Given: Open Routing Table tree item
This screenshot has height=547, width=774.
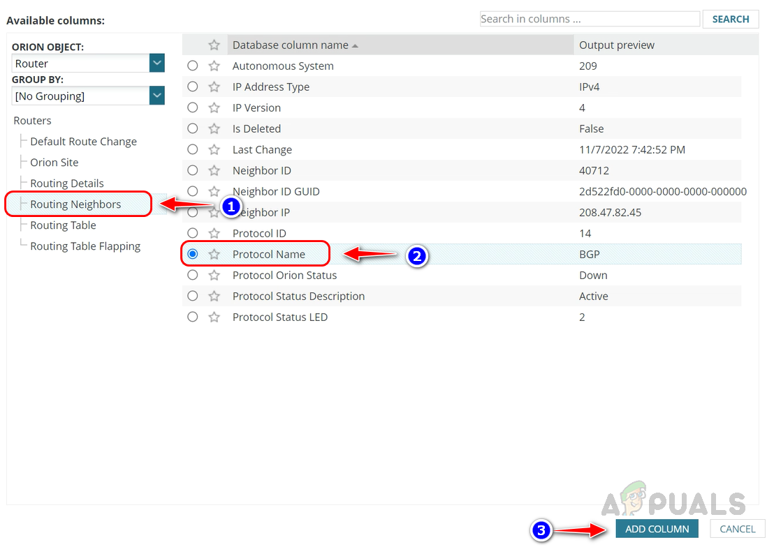Looking at the screenshot, I should click(63, 225).
